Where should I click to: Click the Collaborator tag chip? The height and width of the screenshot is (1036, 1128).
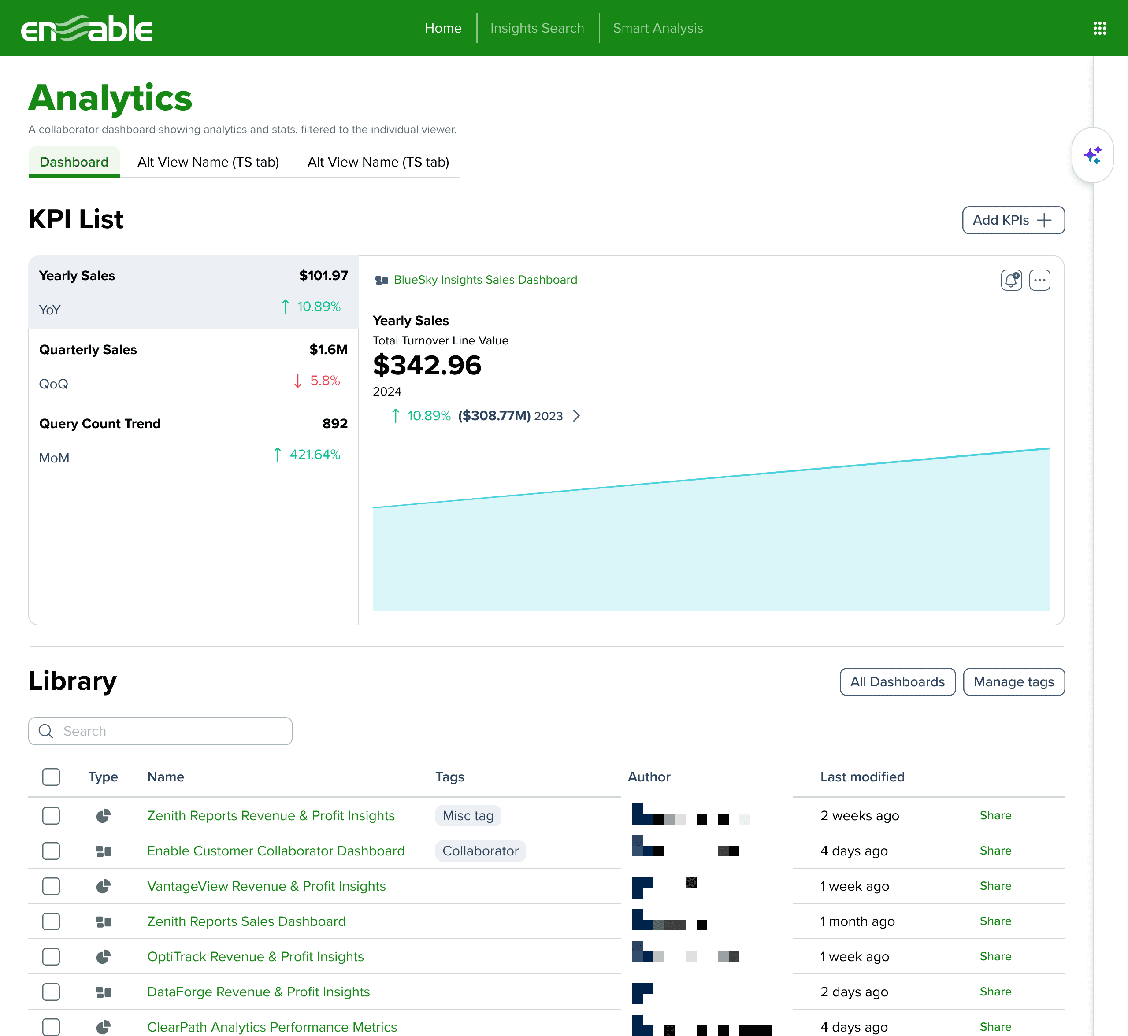tap(480, 851)
